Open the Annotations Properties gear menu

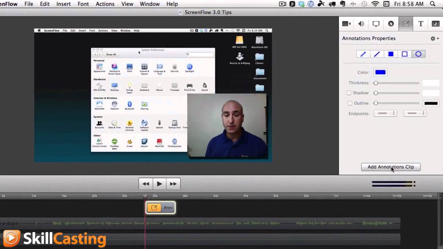coord(435,39)
